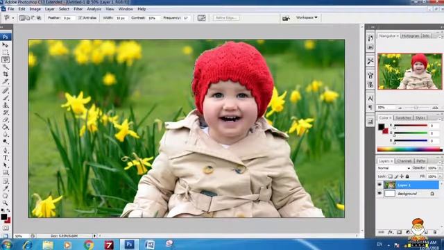Select the Hand tool
The image size is (444, 250).
click(x=6, y=196)
